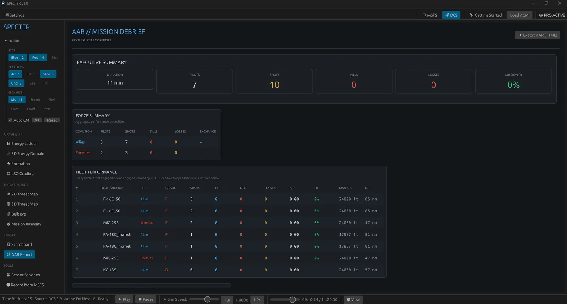Toggle Bomb ordnance filter
Viewport: 567px width, 304px height.
[35, 100]
